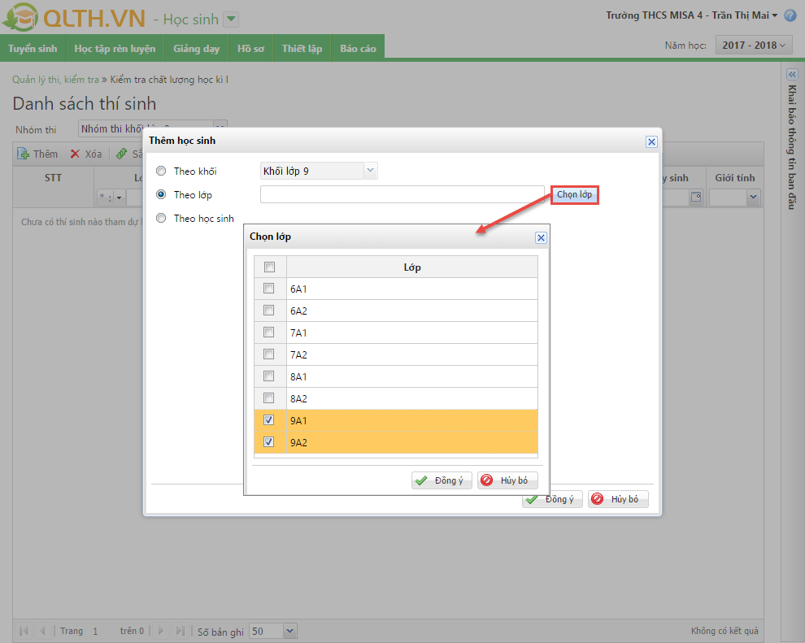Go to the last page icon

point(180,631)
